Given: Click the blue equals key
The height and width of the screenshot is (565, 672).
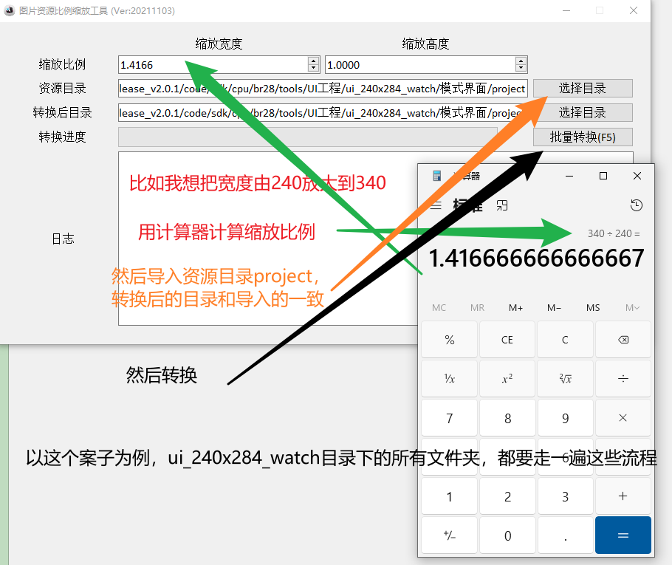Looking at the screenshot, I should pos(623,535).
